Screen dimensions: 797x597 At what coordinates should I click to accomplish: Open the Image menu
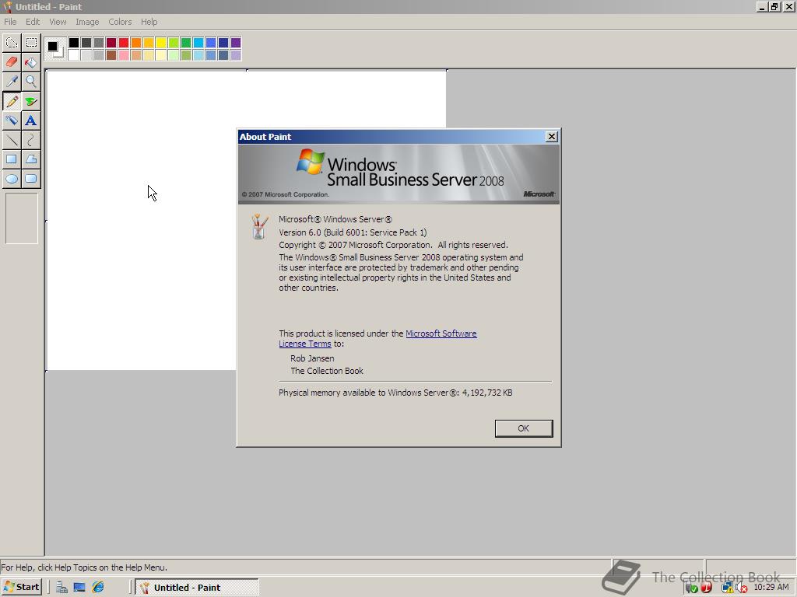87,22
